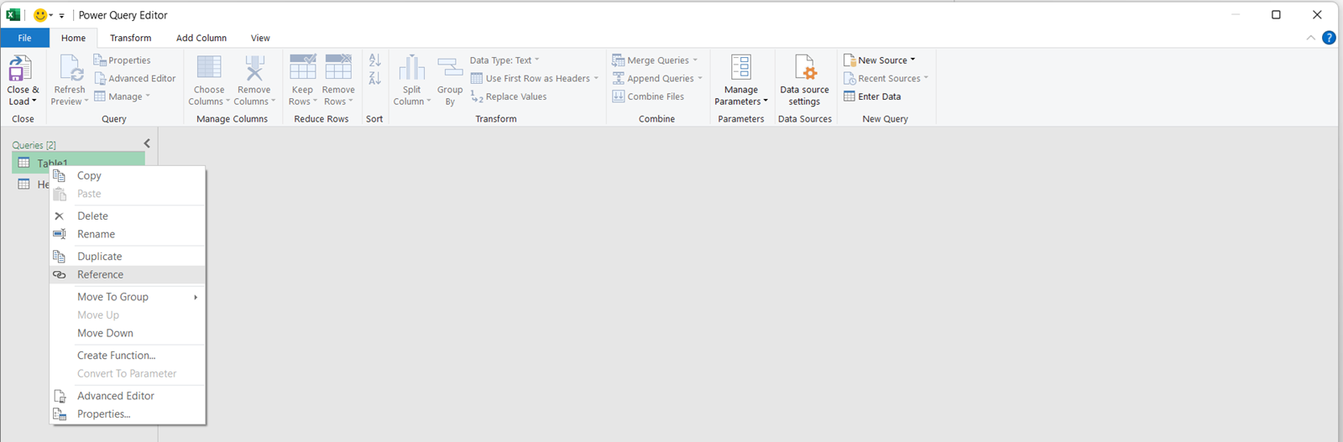Click the Choose Columns icon
The width and height of the screenshot is (1343, 442).
[x=209, y=69]
